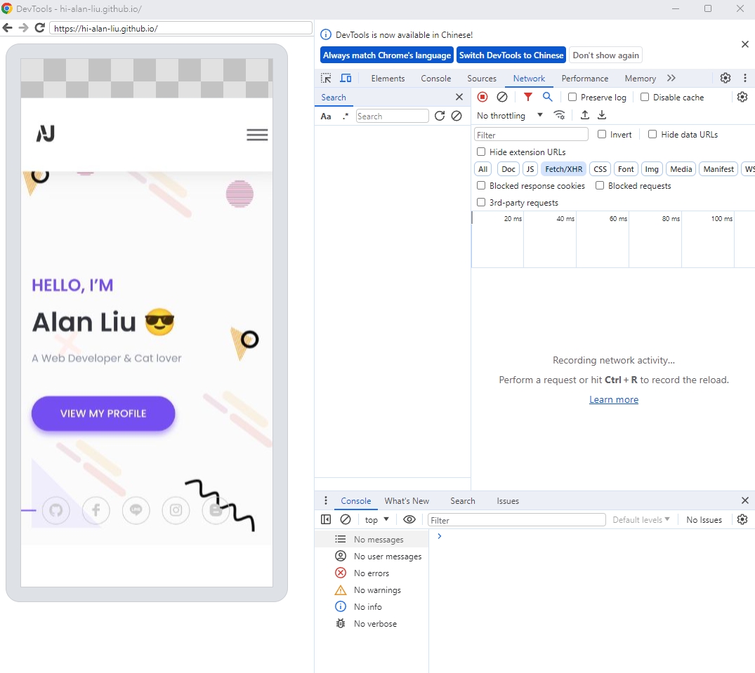Click the Import HAR upload icon
The image size is (755, 673).
point(584,115)
